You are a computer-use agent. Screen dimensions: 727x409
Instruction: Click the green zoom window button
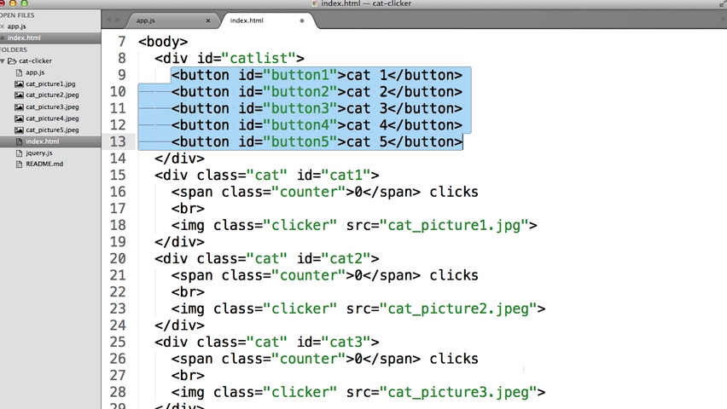click(x=24, y=3)
